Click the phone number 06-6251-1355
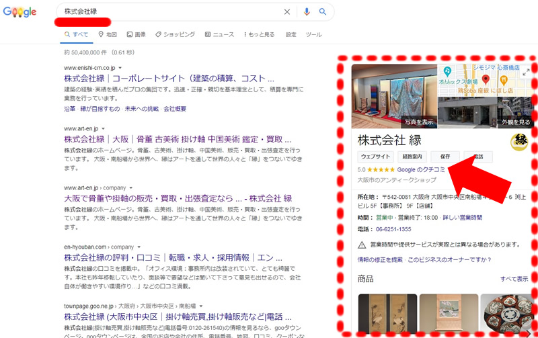538x338 pixels. pyautogui.click(x=393, y=229)
